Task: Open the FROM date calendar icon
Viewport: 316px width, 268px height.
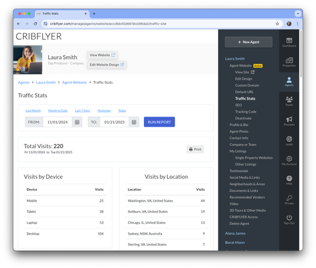Action: coord(77,122)
